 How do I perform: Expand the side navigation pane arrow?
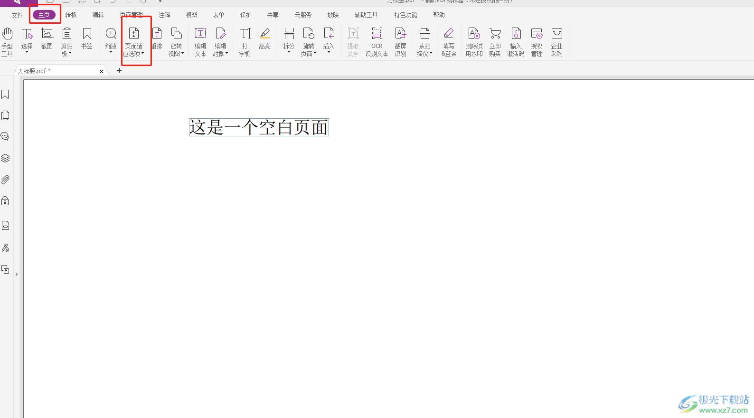[x=17, y=274]
